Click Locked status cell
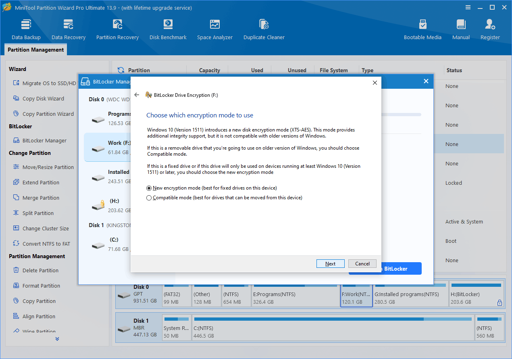512x359 pixels. 454,183
